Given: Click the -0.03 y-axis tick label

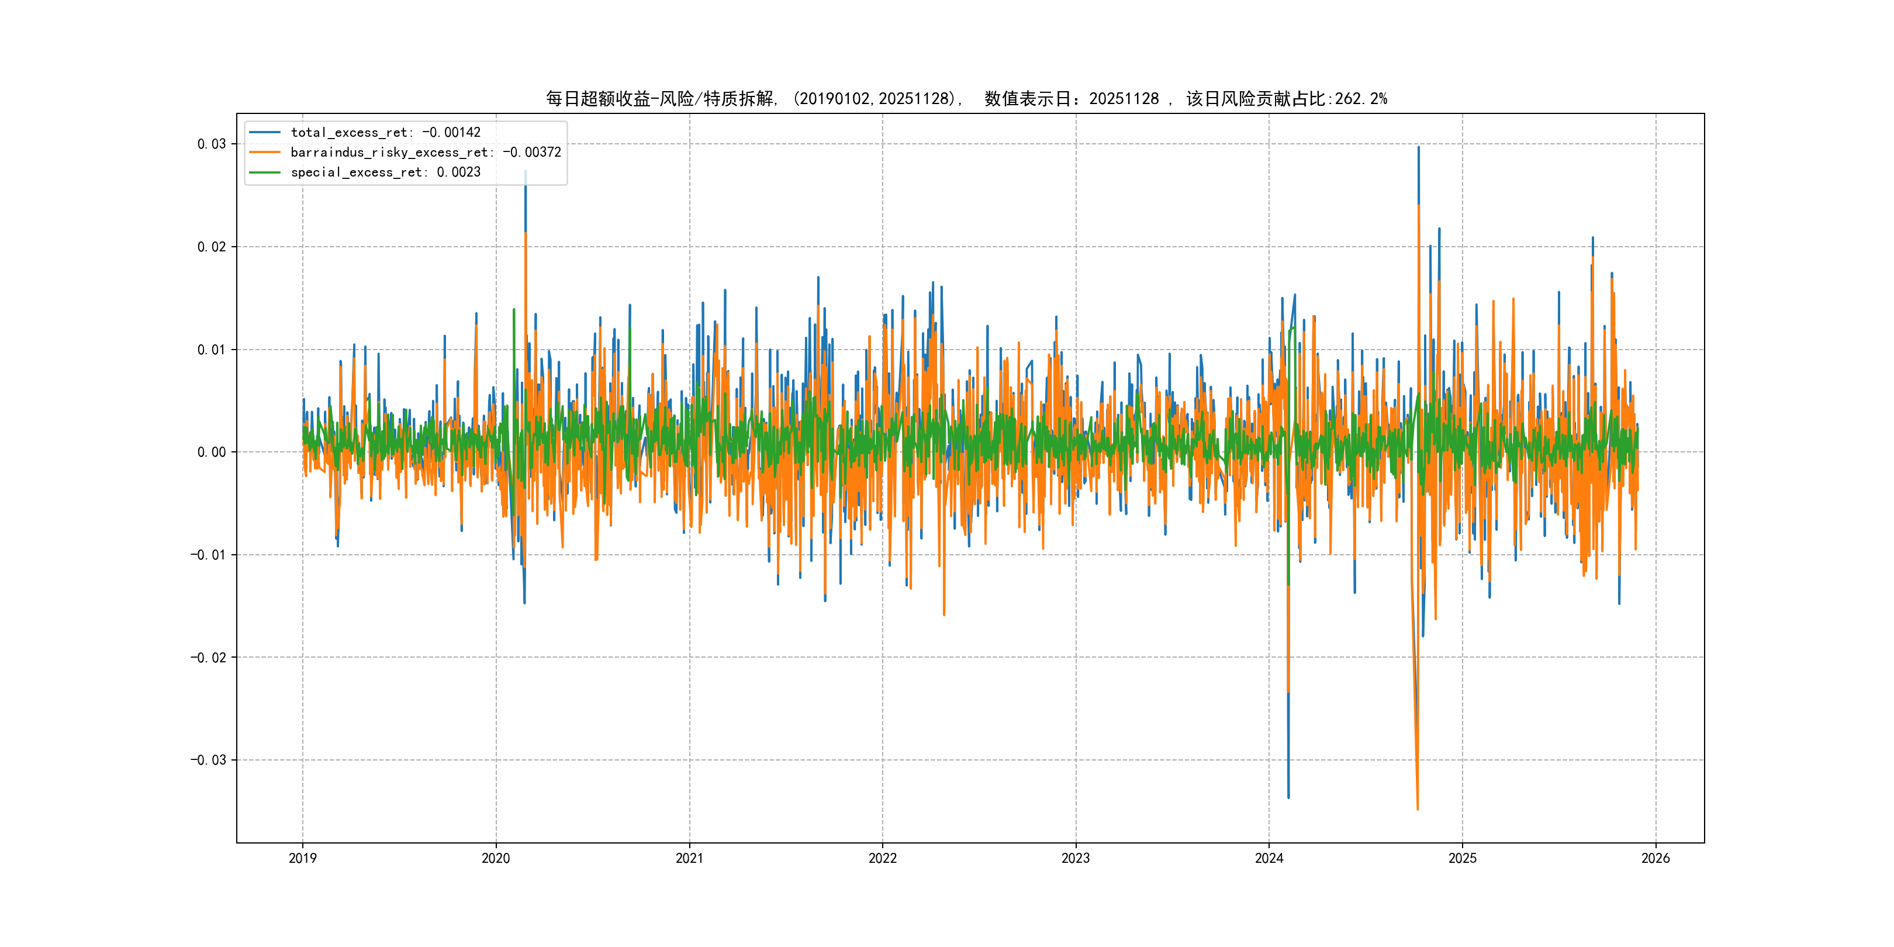Looking at the screenshot, I should click(208, 761).
